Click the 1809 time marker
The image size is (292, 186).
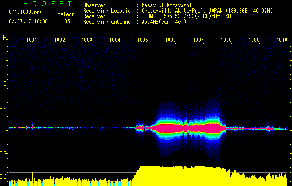click(x=254, y=40)
